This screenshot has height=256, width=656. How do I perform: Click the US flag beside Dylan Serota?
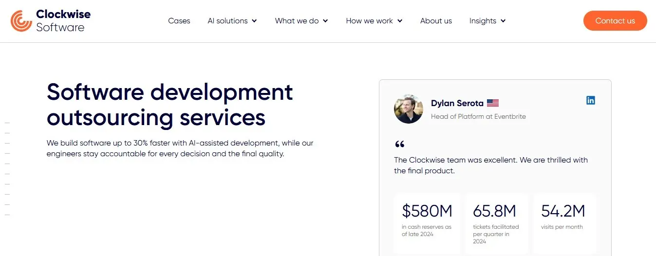point(493,103)
